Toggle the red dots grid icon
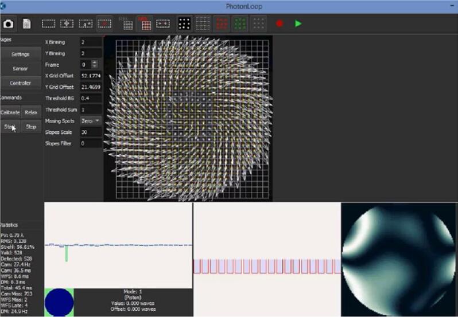The image size is (458, 317). tap(222, 24)
